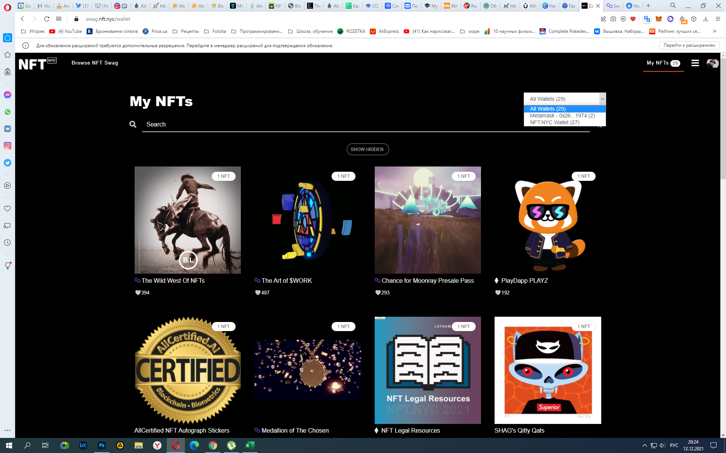Screen dimensions: 726x453
Task: Add page to bookmarks with heart icon
Action: pyautogui.click(x=633, y=19)
